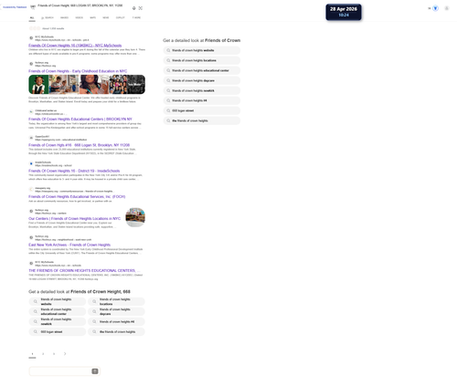457x386 pixels.
Task: Open 'Our Centers | Friends of Crown Heights Locations in NYC'
Action: click(x=74, y=219)
